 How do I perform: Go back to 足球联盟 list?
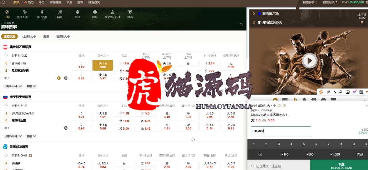[x=8, y=23]
